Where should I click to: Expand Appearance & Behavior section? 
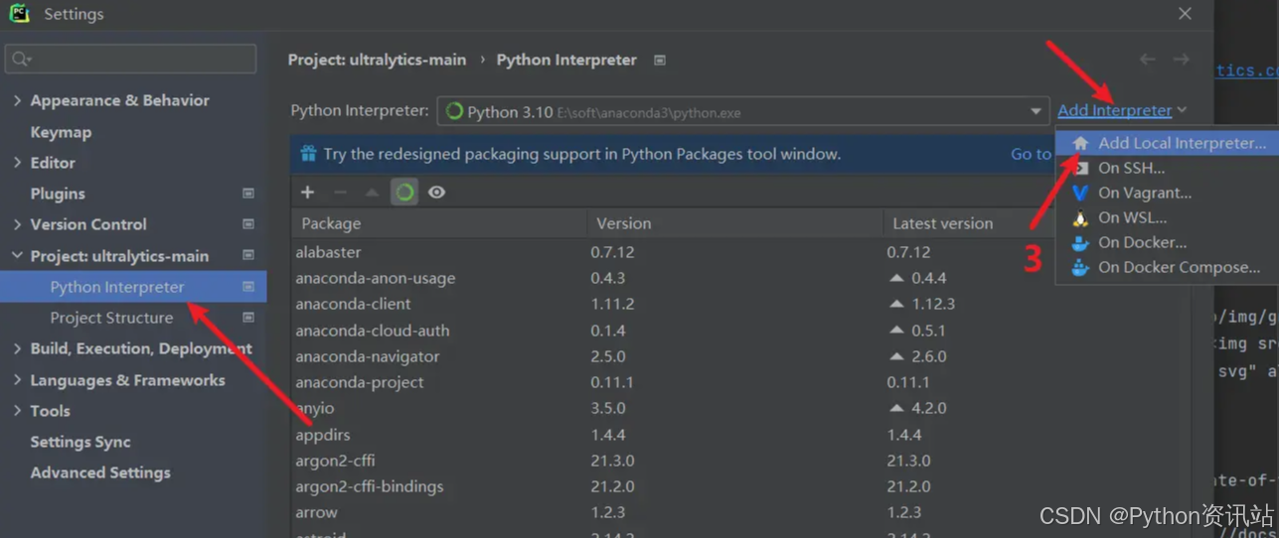tap(17, 100)
